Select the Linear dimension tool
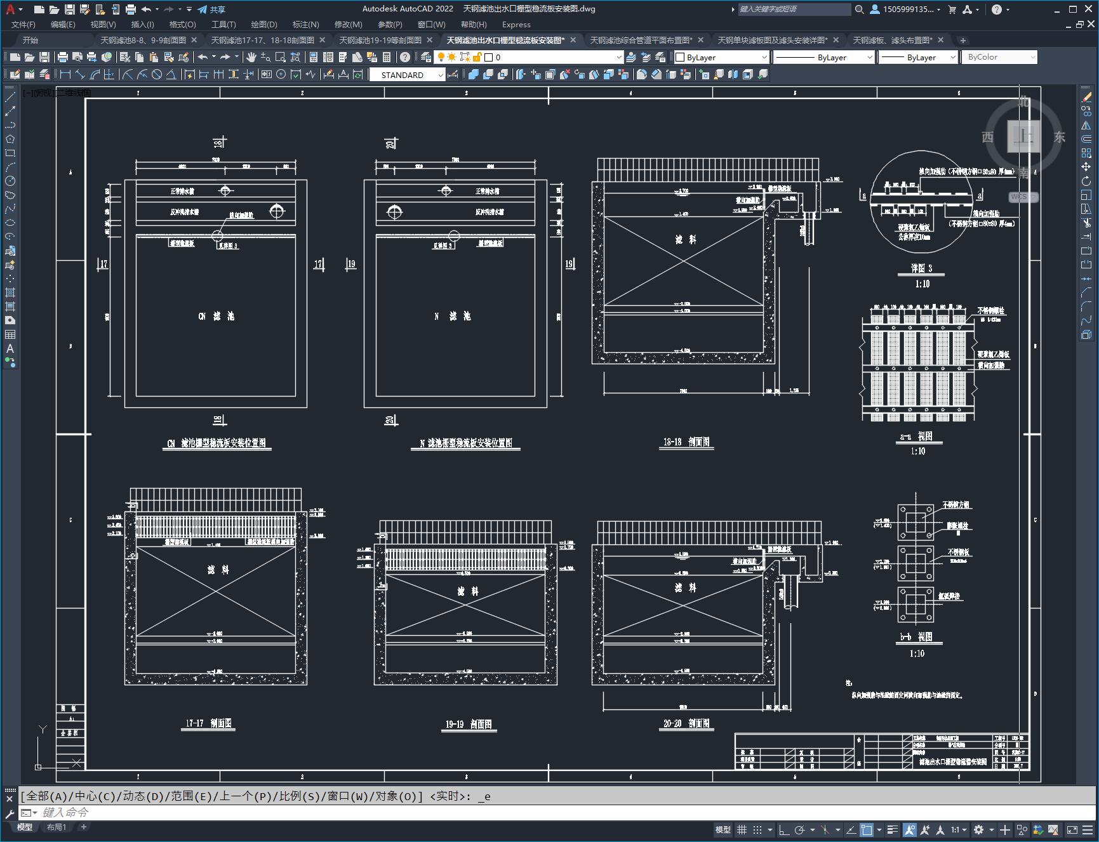 pos(65,75)
